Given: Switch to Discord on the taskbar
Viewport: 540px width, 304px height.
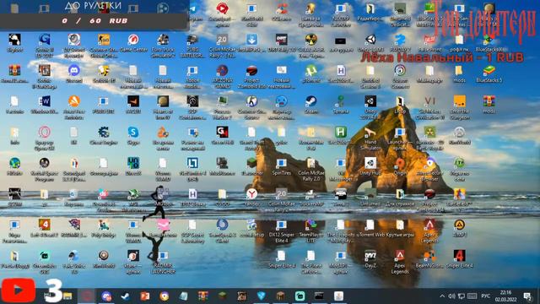Looking at the screenshot, I should pyautogui.click(x=106, y=296).
